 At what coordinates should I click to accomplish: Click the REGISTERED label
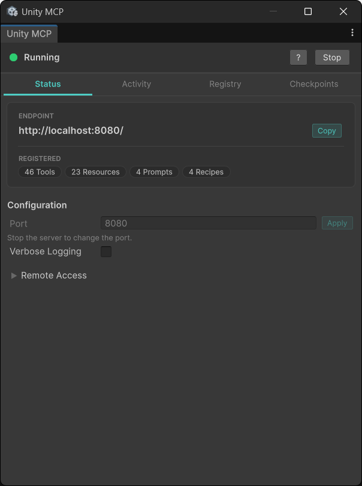point(40,159)
